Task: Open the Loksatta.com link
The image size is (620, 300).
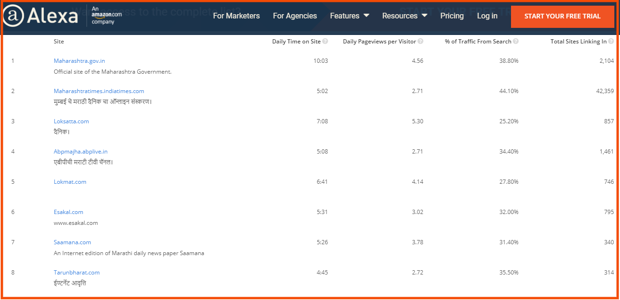Action: [71, 121]
